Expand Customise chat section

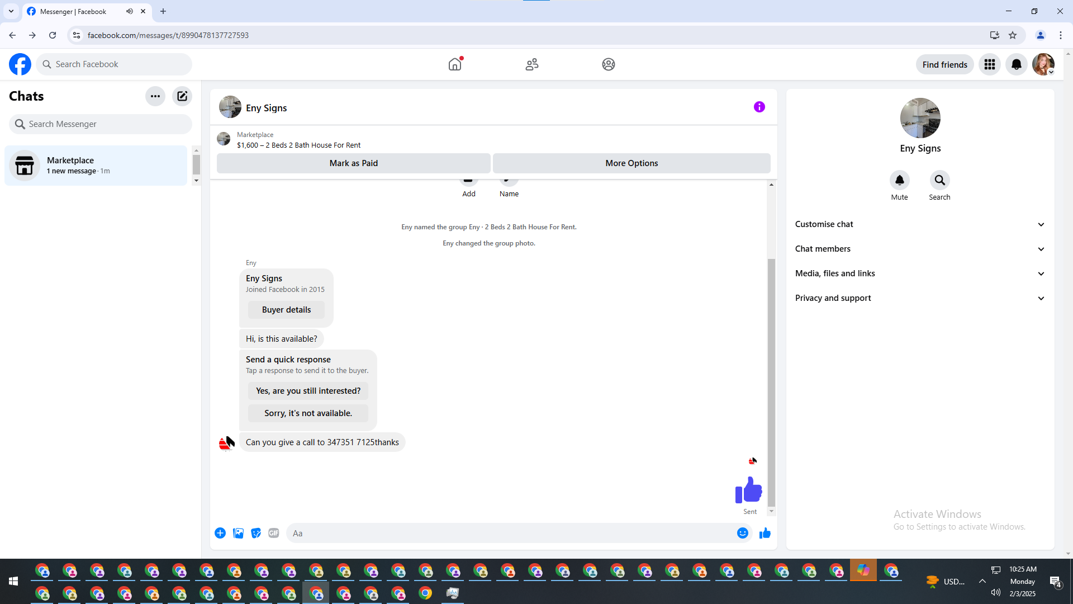click(x=920, y=224)
